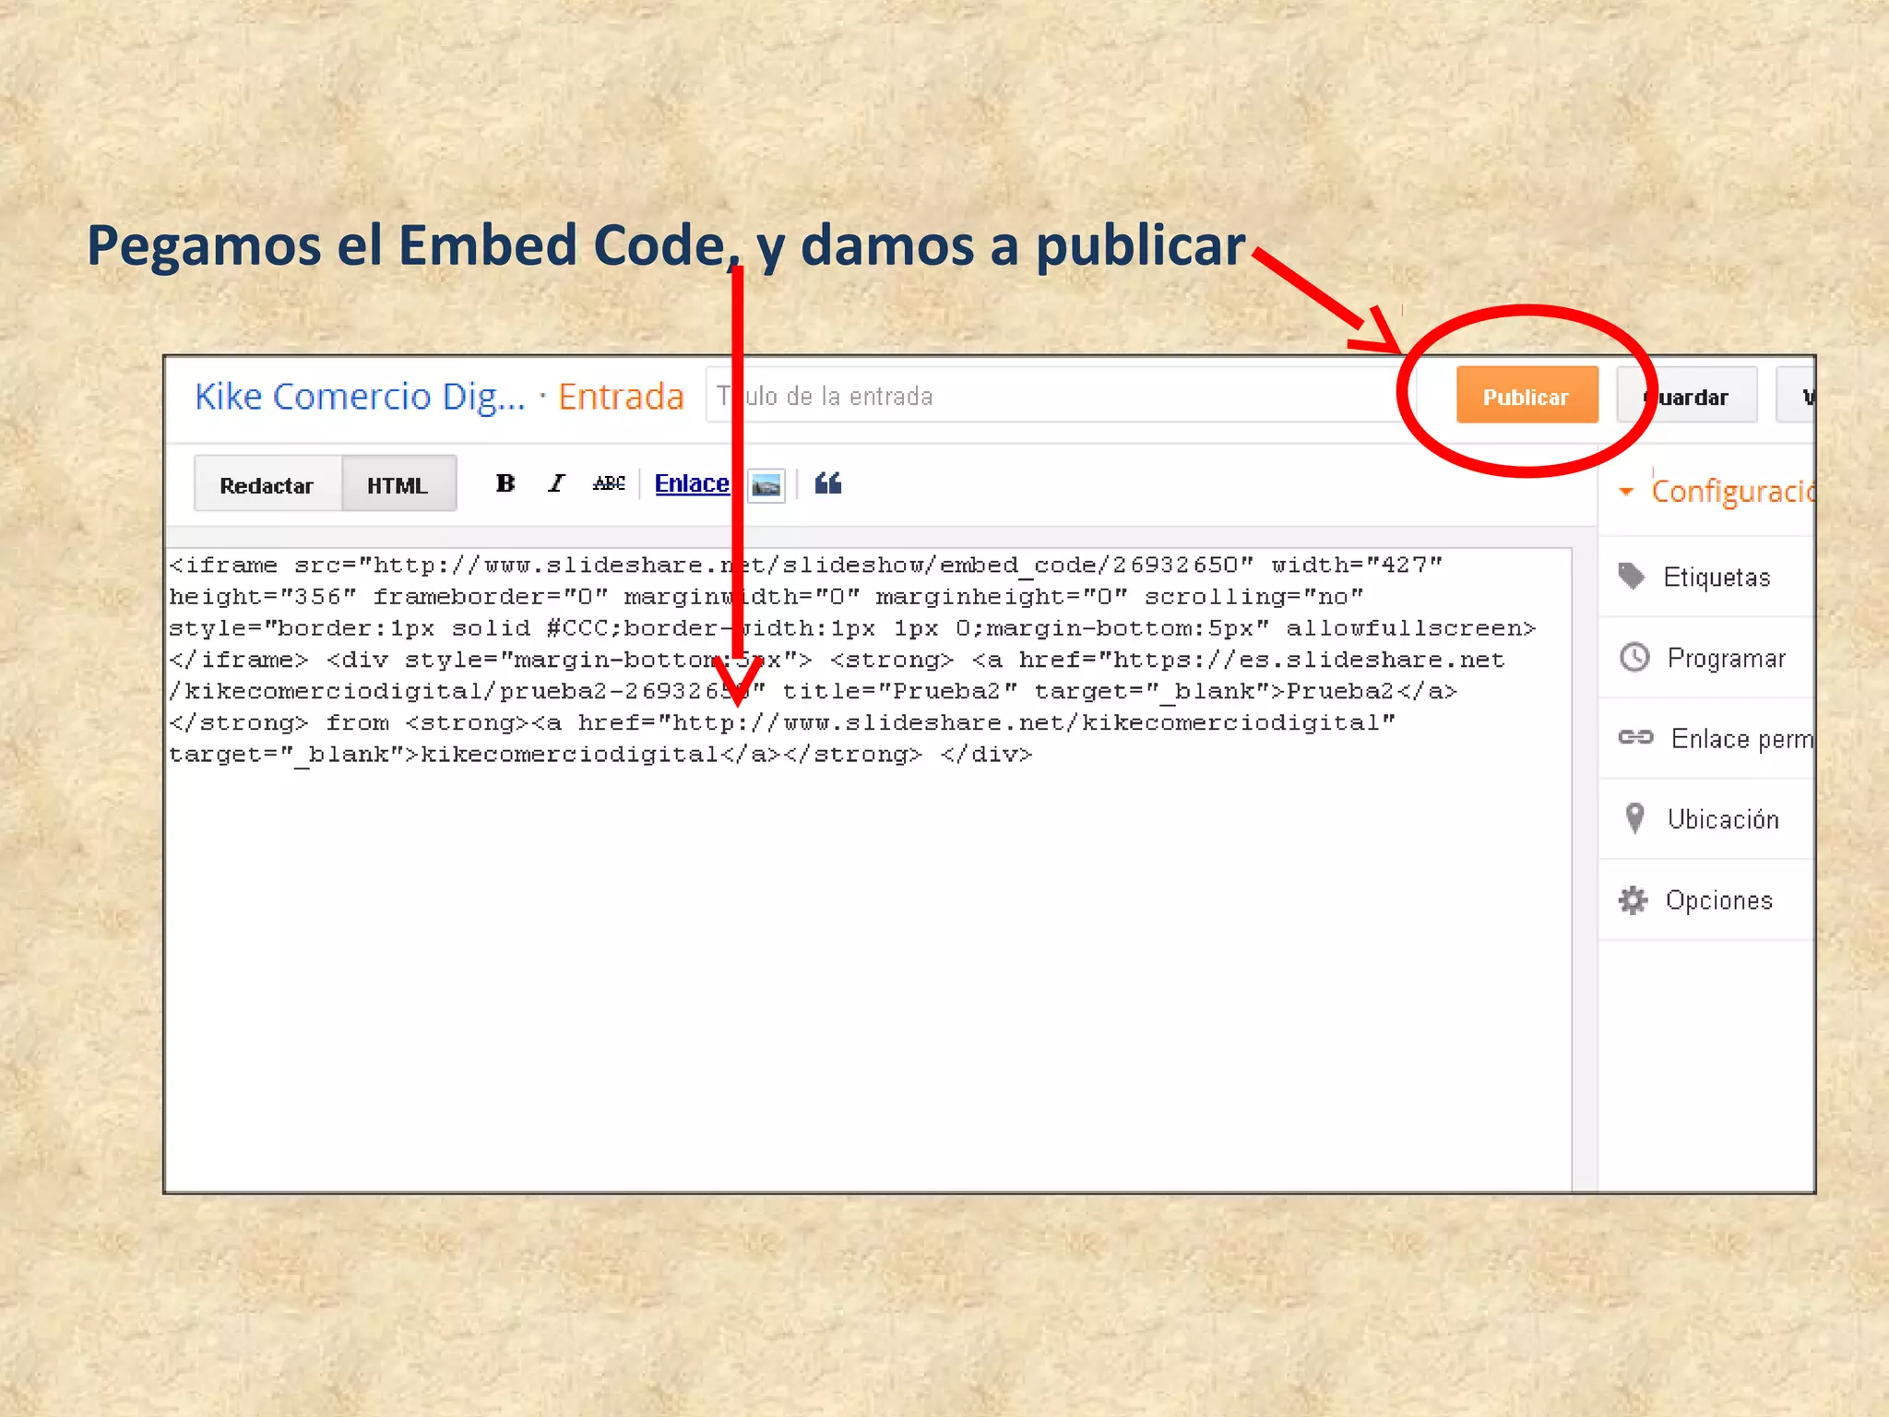
Task: Click the Enlace link tool
Action: tap(692, 482)
